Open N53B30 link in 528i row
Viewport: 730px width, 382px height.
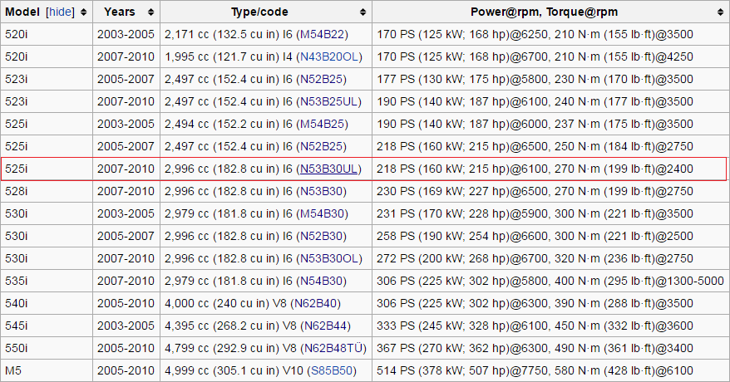[321, 191]
